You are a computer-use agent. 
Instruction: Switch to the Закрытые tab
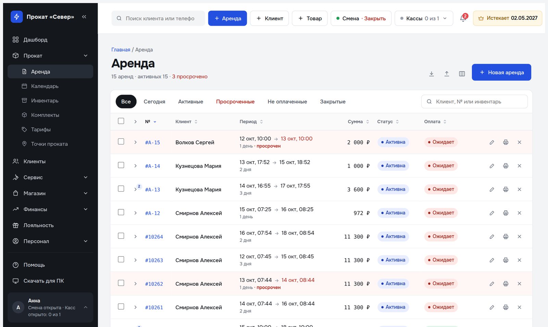[333, 102]
